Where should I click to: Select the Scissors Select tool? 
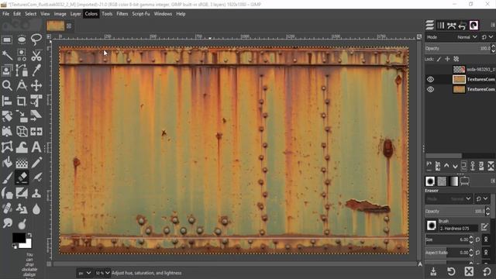click(x=36, y=55)
